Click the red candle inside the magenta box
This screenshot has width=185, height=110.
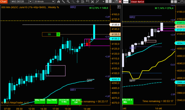pos(87,44)
